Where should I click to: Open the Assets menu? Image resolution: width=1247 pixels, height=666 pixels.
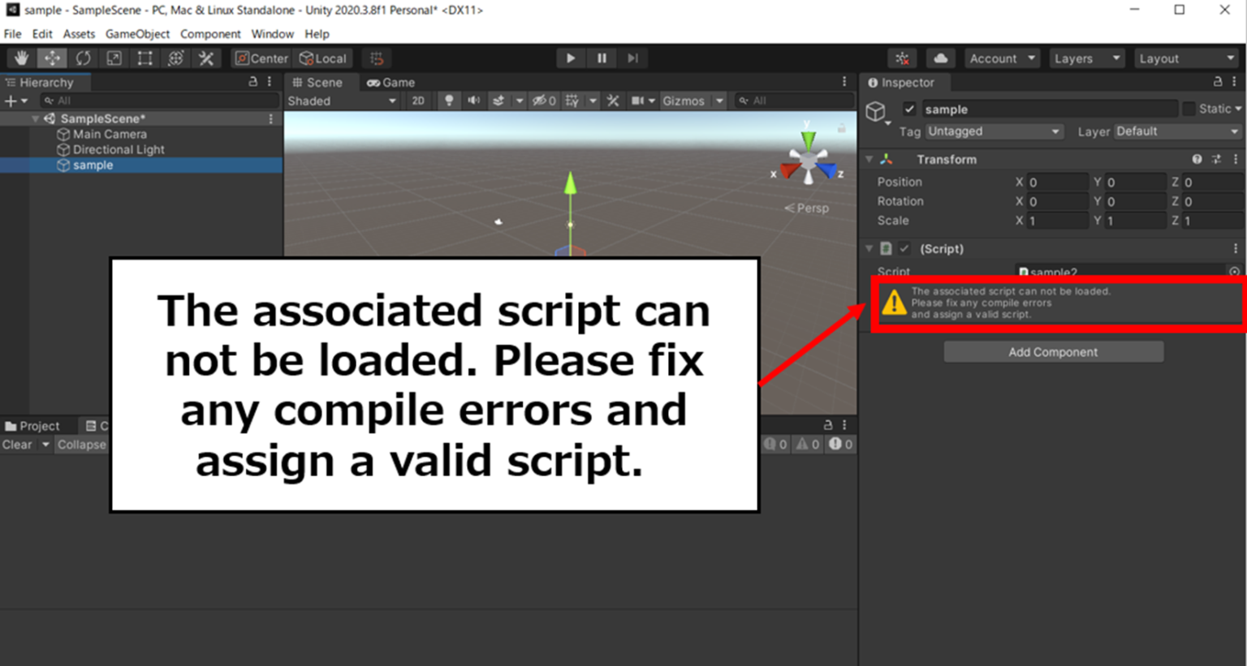[79, 34]
